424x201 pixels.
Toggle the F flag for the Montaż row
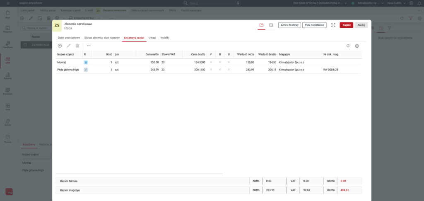click(x=211, y=62)
